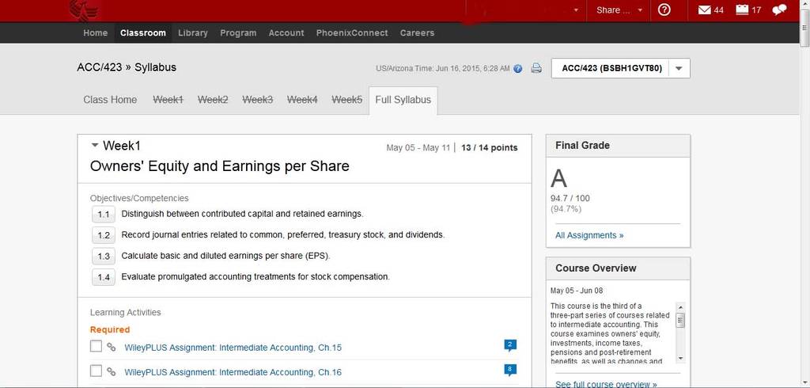Switch to the Week4 tab
The height and width of the screenshot is (388, 810).
click(x=302, y=100)
